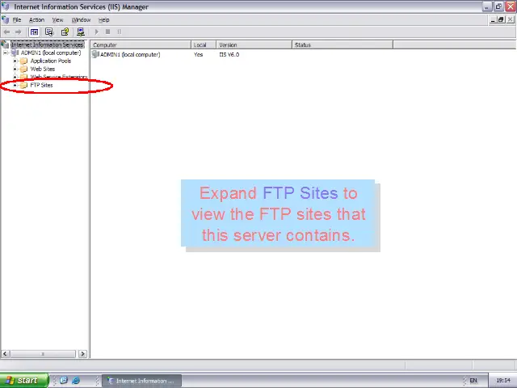This screenshot has width=517, height=388.
Task: Open the View menu
Action: tap(57, 20)
